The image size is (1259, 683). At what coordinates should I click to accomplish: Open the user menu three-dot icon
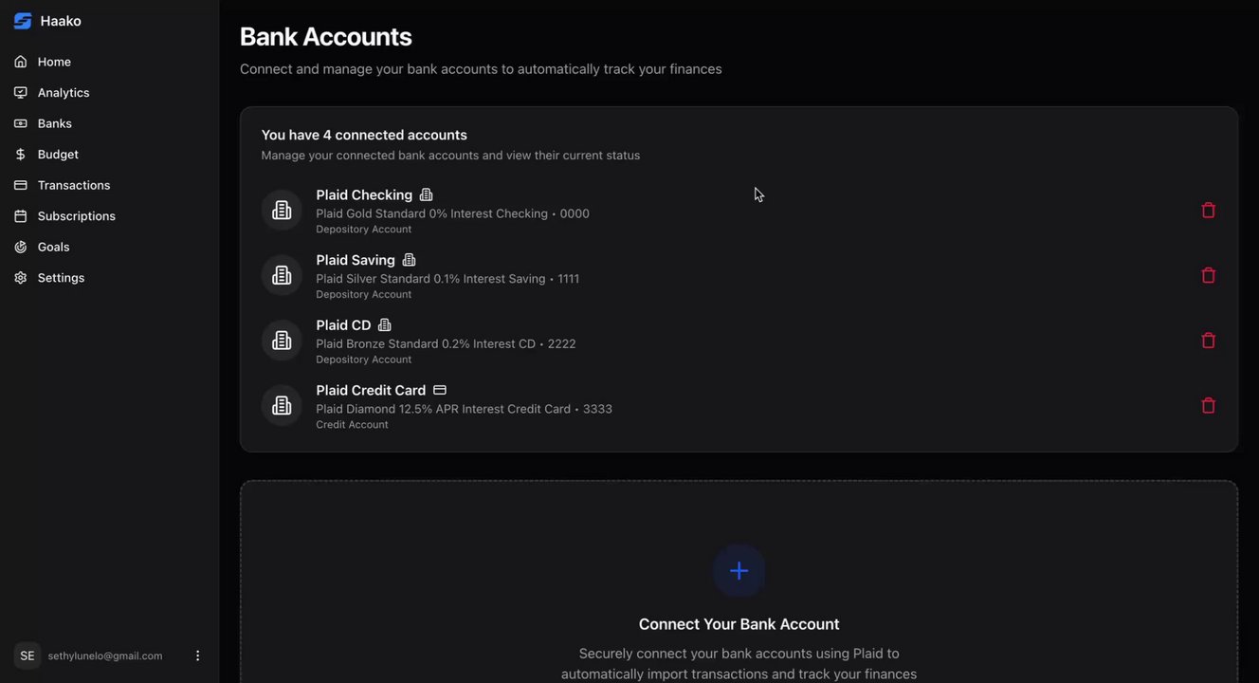(197, 655)
